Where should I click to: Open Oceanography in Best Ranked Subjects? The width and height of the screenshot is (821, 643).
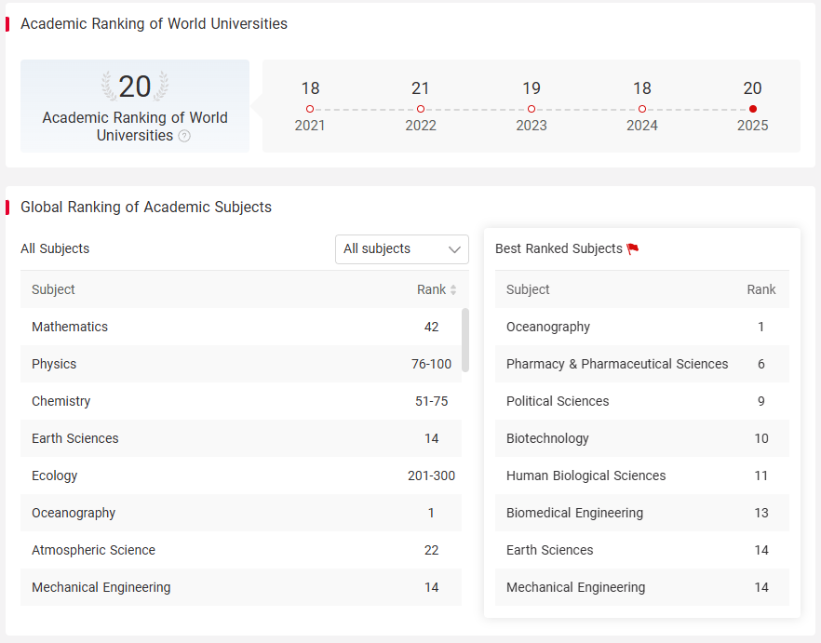pos(642,327)
